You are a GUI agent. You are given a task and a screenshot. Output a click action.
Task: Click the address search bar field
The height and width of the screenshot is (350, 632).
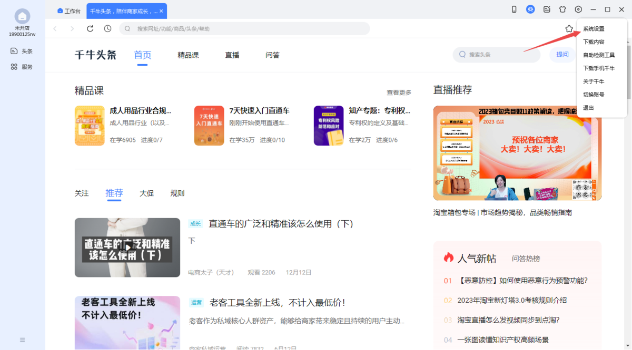[244, 28]
